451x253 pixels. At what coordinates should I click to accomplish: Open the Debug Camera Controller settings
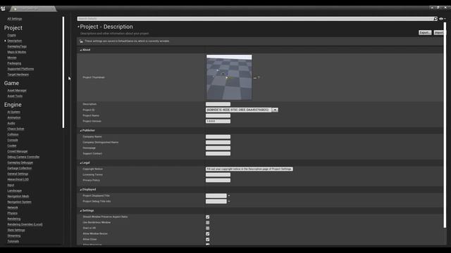(x=23, y=157)
